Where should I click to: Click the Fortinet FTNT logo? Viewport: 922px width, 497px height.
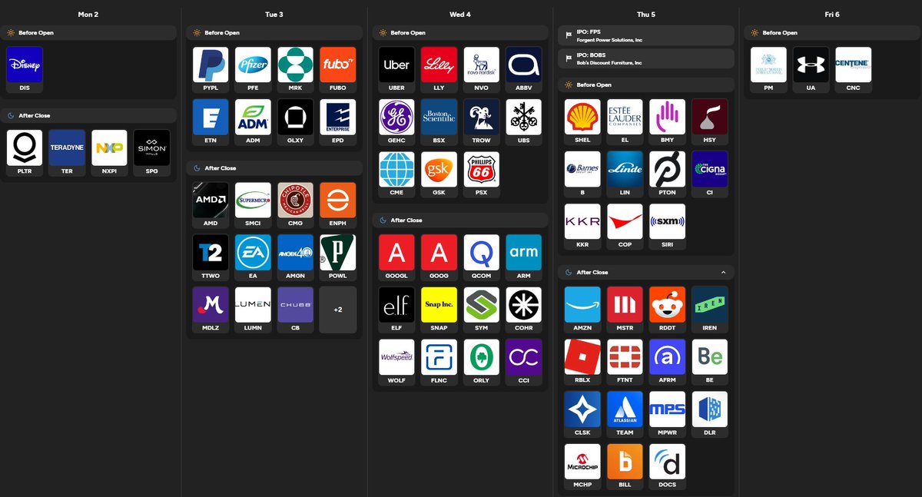pos(625,356)
